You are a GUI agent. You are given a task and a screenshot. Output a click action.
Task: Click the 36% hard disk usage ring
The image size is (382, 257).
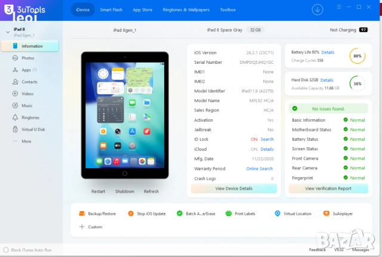(358, 83)
